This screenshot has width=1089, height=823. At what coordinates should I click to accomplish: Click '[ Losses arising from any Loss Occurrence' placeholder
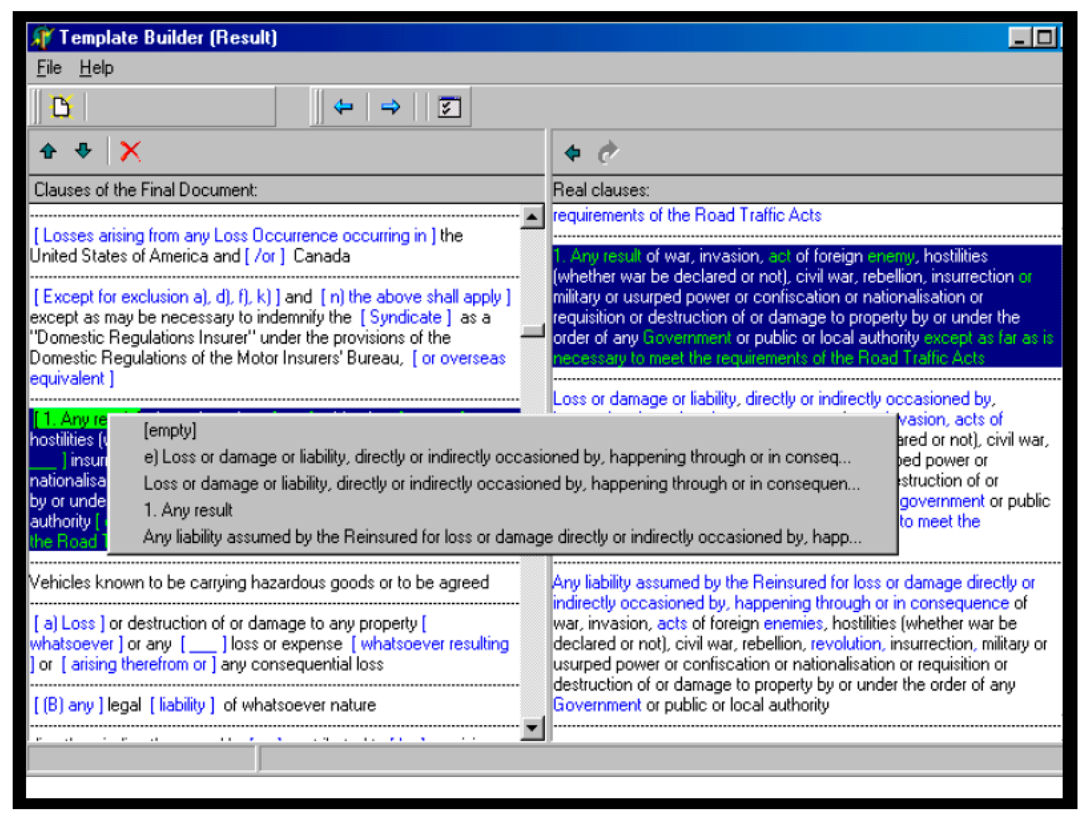[x=234, y=236]
